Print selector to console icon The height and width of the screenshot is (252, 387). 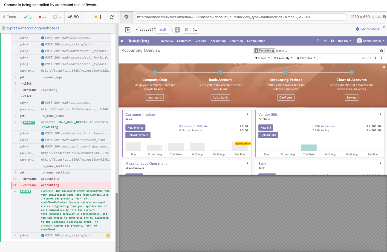point(195,30)
